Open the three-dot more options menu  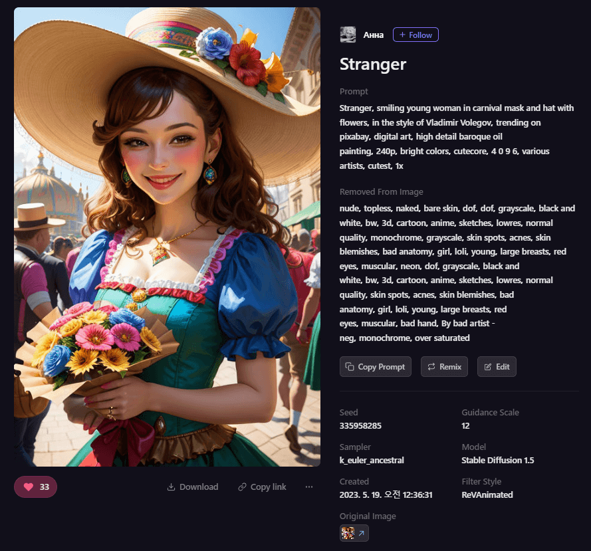coord(309,487)
